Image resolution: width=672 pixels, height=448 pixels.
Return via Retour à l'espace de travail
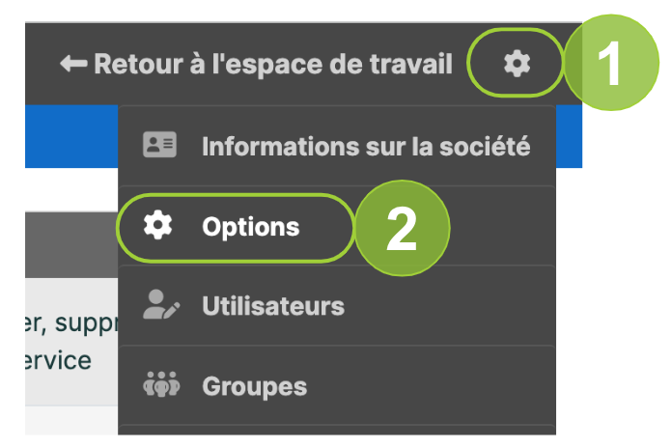(x=256, y=64)
